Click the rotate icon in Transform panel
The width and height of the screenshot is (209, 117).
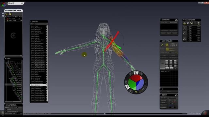click(x=184, y=34)
